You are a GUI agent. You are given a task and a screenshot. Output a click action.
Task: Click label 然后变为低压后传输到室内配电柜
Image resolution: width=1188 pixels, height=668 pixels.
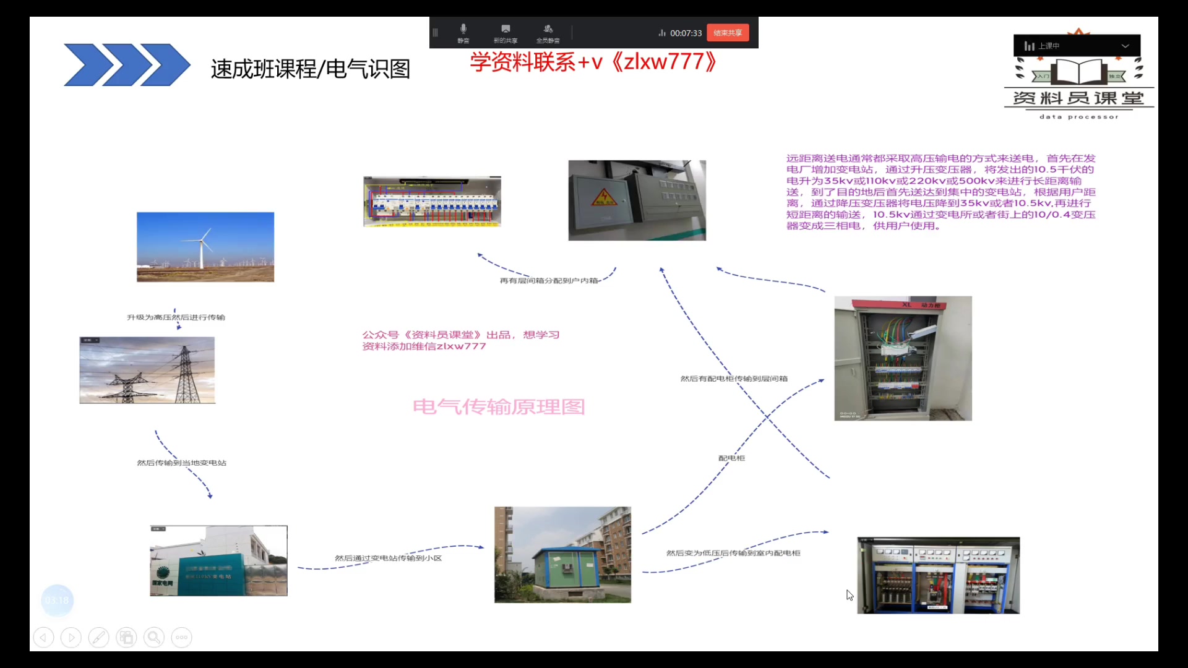[x=733, y=553]
